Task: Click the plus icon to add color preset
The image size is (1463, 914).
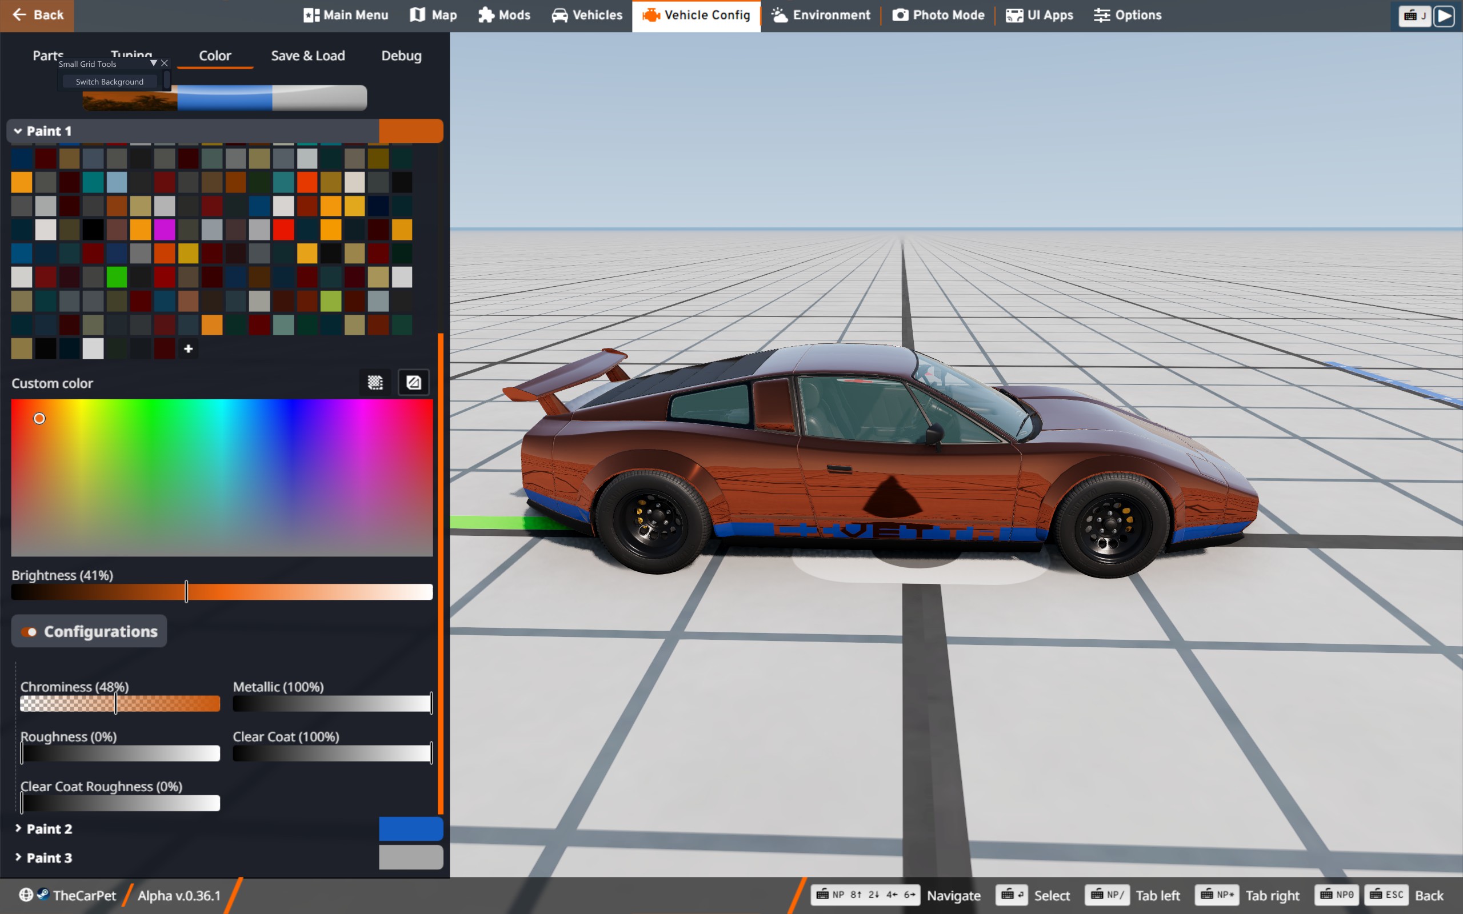Action: [x=188, y=349]
